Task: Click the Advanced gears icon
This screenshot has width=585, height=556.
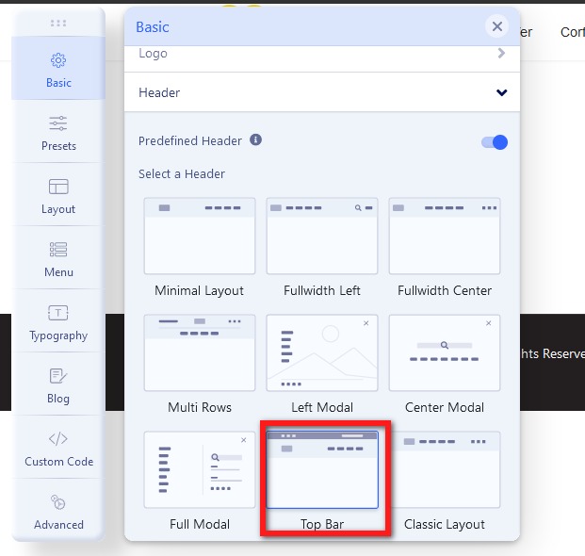Action: click(58, 502)
